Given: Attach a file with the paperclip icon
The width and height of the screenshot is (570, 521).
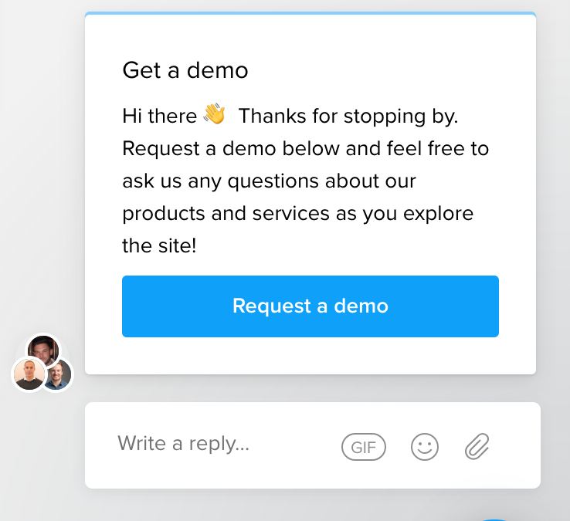Looking at the screenshot, I should [x=477, y=447].
